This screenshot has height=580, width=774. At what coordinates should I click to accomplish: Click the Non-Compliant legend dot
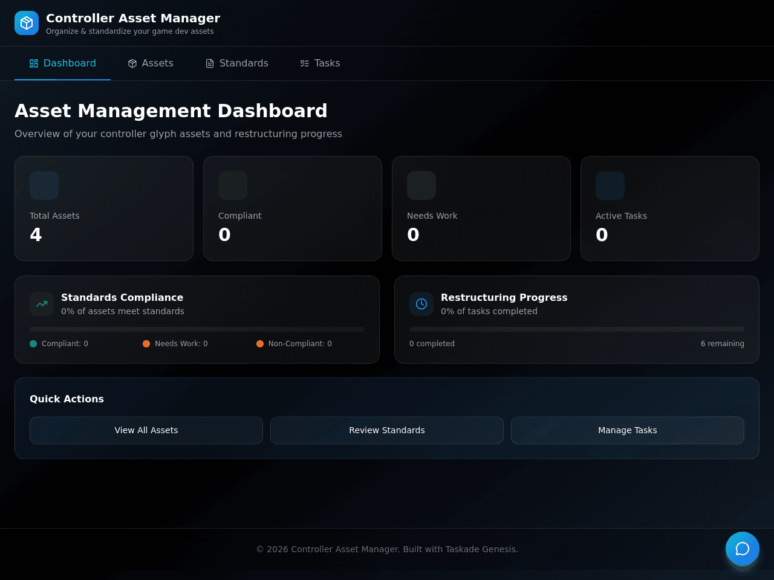(x=260, y=344)
